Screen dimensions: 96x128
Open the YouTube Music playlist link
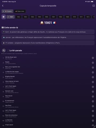(x=19, y=54)
